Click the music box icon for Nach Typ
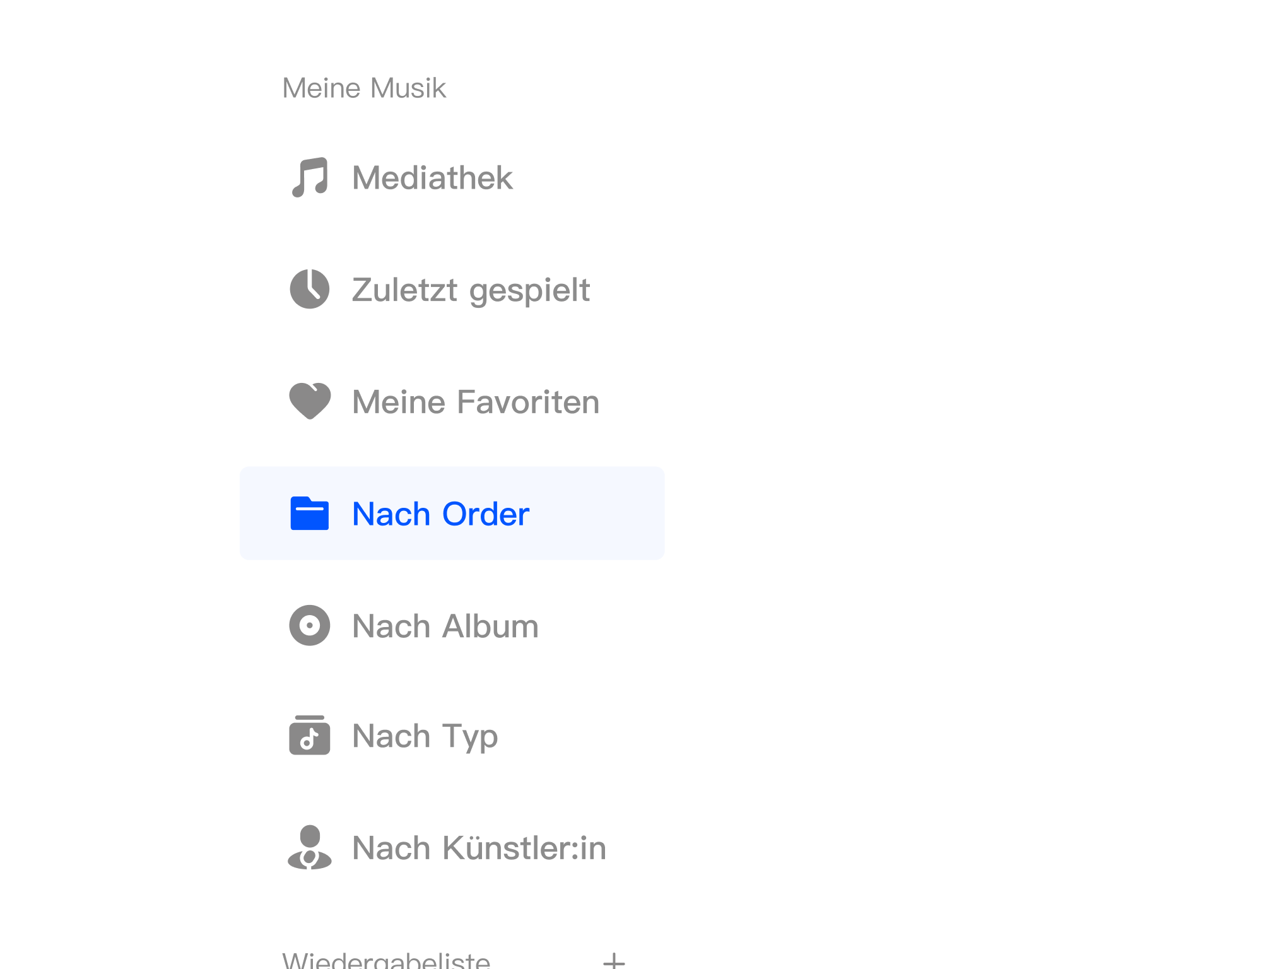Image resolution: width=1282 pixels, height=969 pixels. [x=309, y=736]
